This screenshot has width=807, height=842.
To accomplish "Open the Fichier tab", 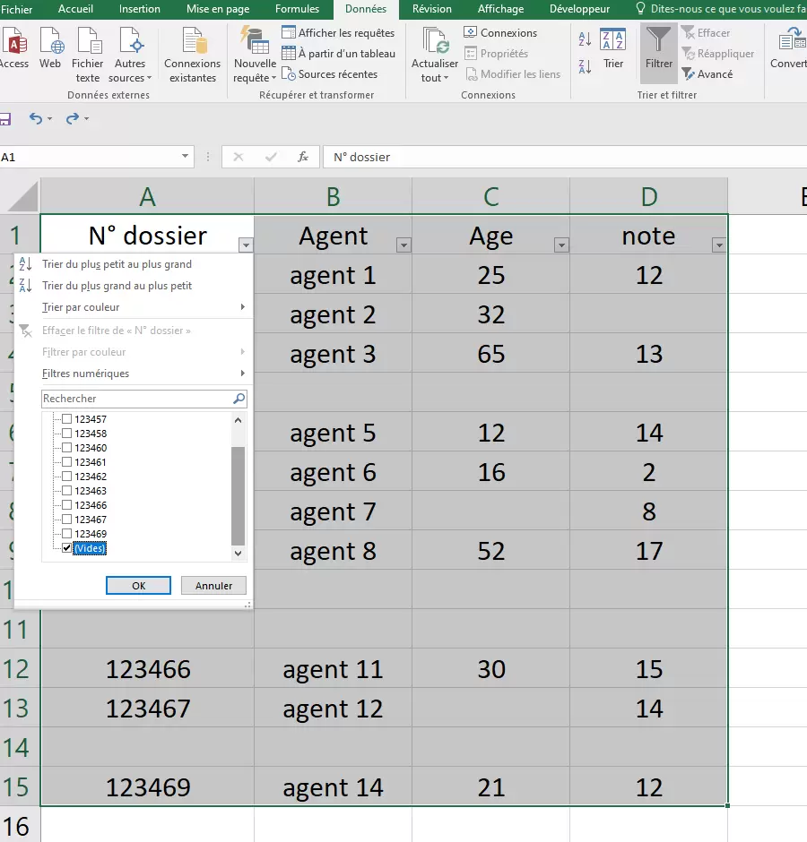I will tap(17, 9).
